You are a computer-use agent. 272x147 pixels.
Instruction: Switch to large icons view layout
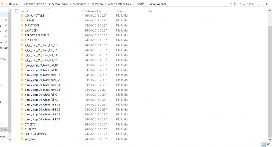point(268,144)
